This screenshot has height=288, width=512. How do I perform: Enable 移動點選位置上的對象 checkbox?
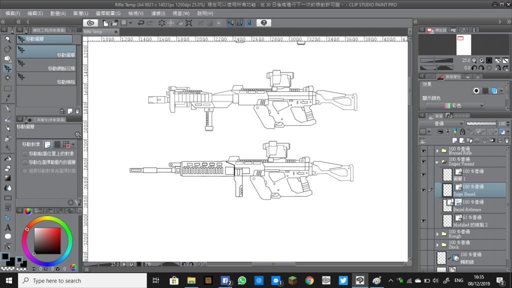(x=25, y=153)
